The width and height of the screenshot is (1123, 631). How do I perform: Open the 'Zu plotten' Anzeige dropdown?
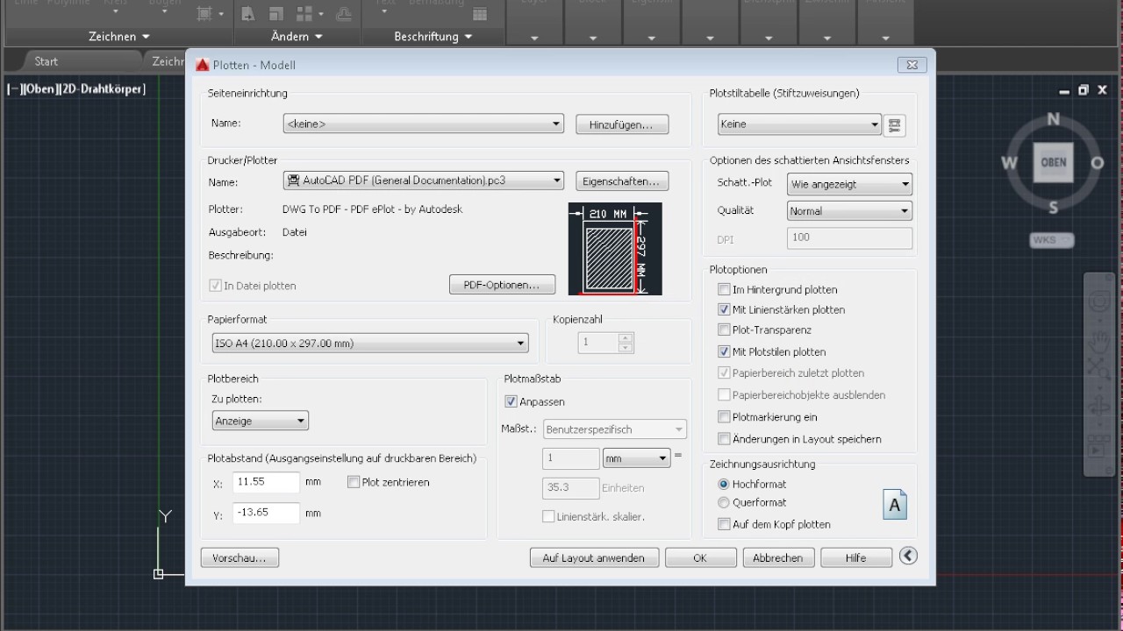coord(261,421)
